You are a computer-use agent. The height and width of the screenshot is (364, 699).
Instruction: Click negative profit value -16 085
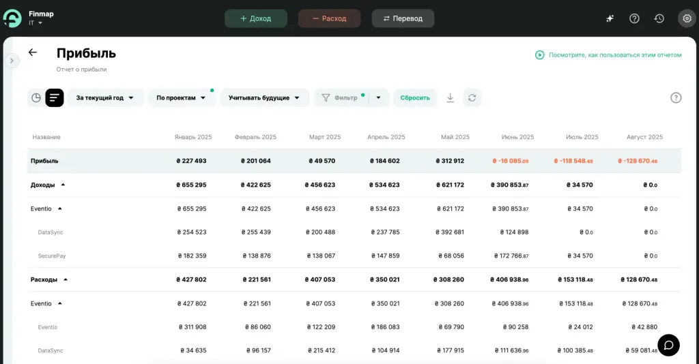coord(511,161)
